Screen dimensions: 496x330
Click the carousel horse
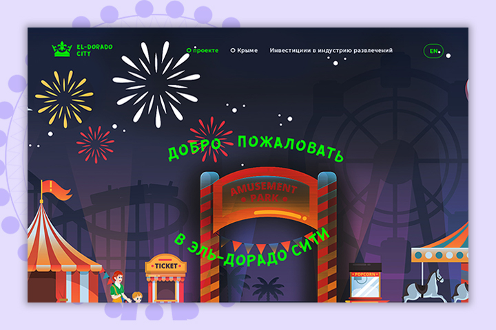(424, 285)
